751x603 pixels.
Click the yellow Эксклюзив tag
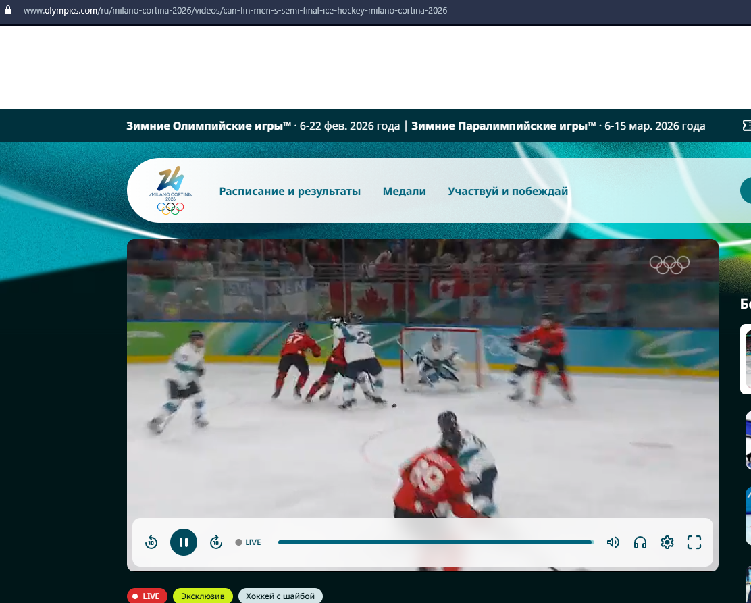pos(203,596)
